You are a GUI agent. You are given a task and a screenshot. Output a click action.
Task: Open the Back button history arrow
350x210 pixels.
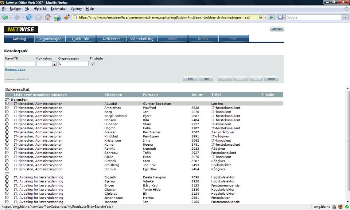(11, 17)
